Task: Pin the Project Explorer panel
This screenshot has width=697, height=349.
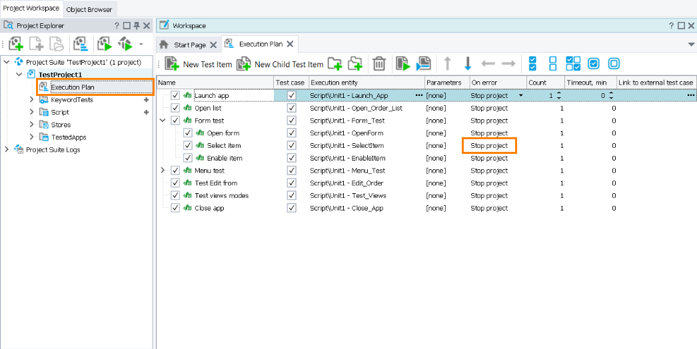Action: [137, 25]
